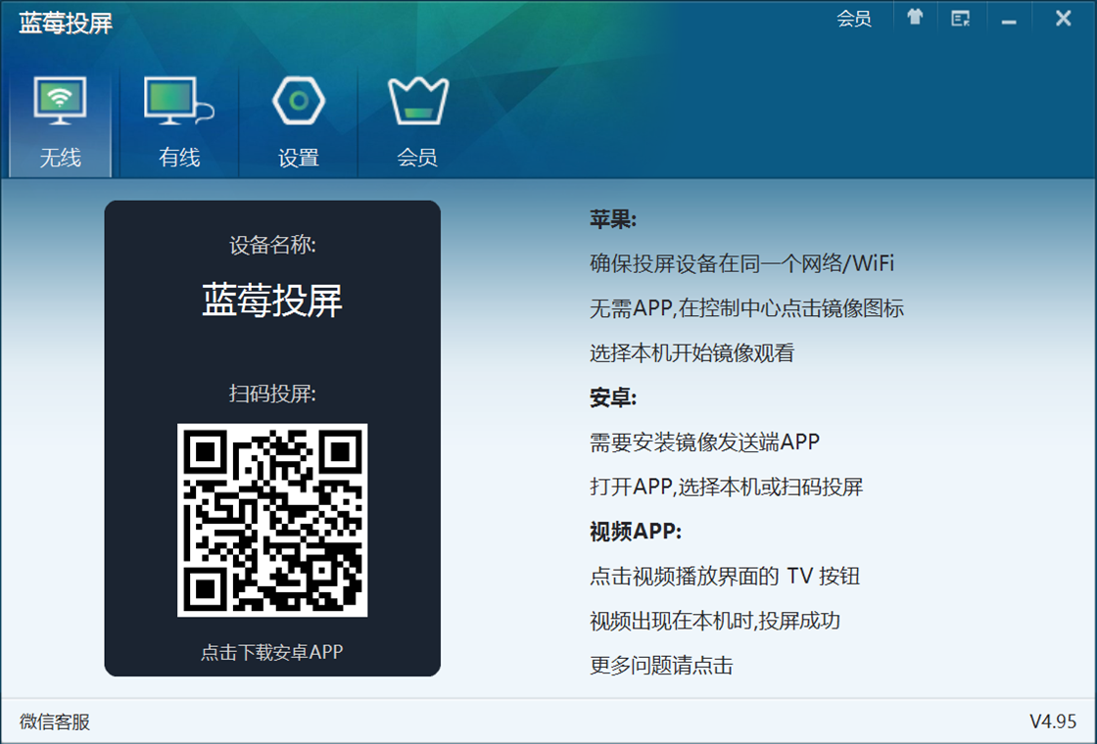This screenshot has width=1097, height=744.
Task: Open the 无线 wireless casting tab
Action: coord(60,123)
